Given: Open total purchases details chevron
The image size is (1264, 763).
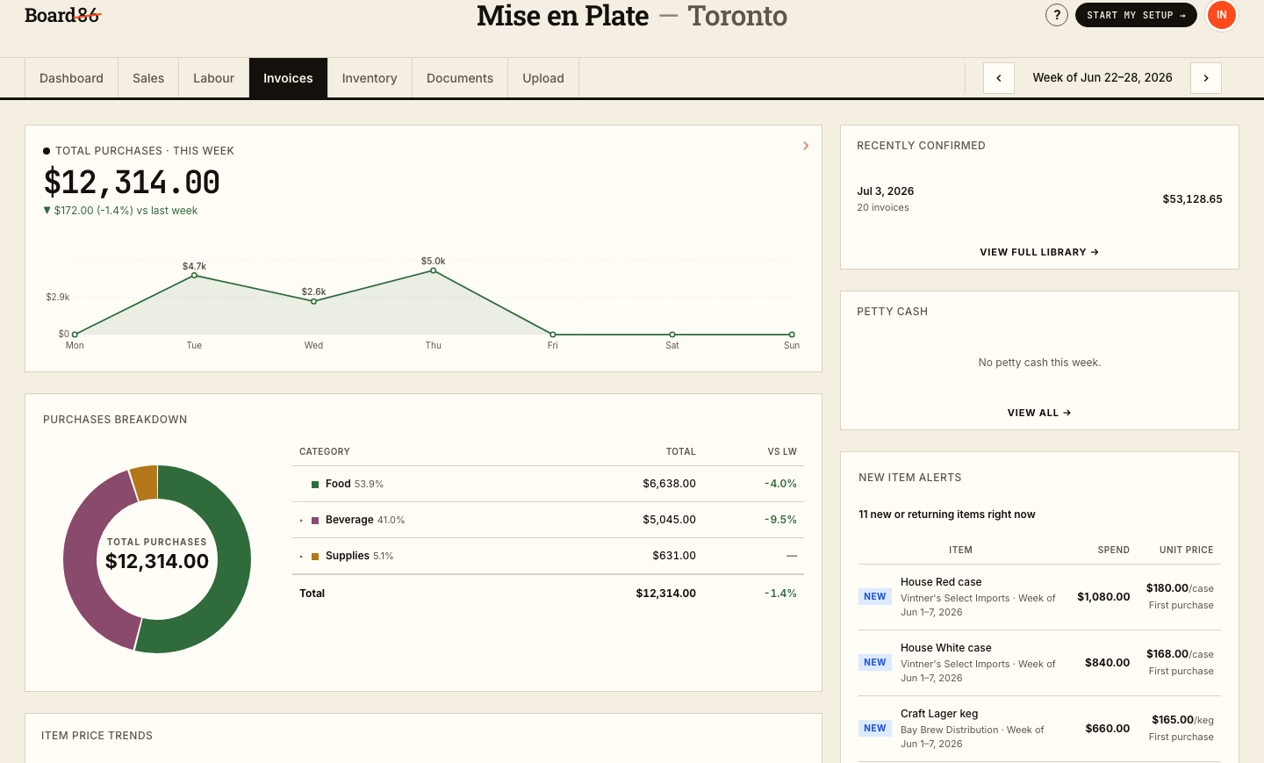Looking at the screenshot, I should tap(806, 146).
